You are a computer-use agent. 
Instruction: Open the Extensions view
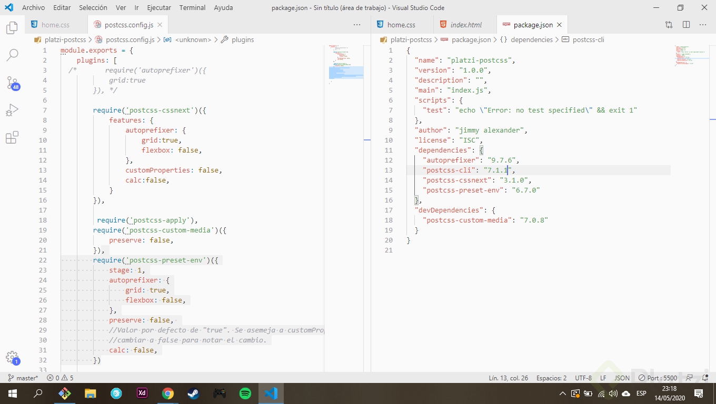click(x=12, y=138)
